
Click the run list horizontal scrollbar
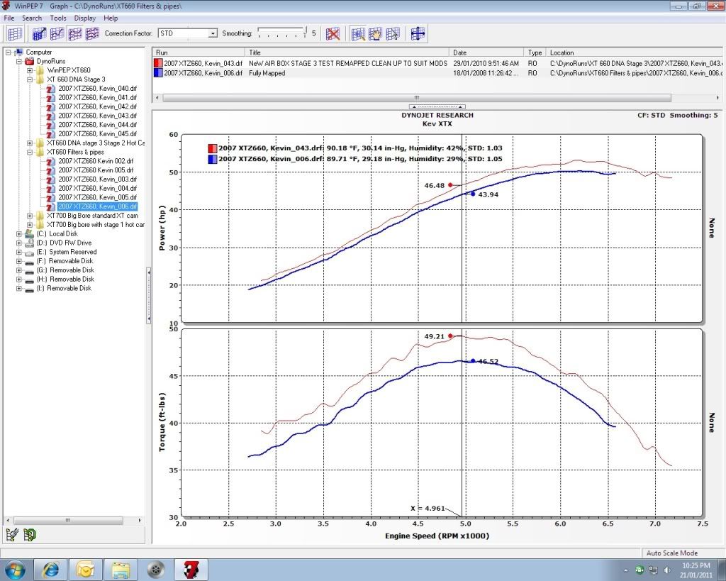[417, 98]
